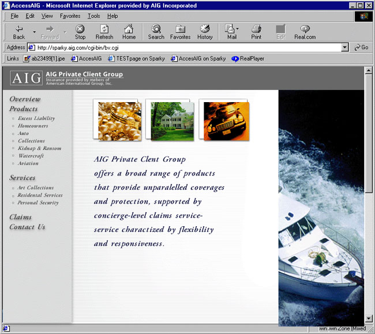Open the Favorites folder toolbar icon

pyautogui.click(x=180, y=29)
